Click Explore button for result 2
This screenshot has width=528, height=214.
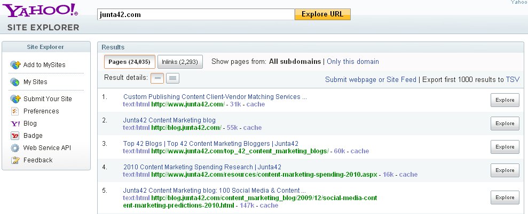(x=505, y=124)
